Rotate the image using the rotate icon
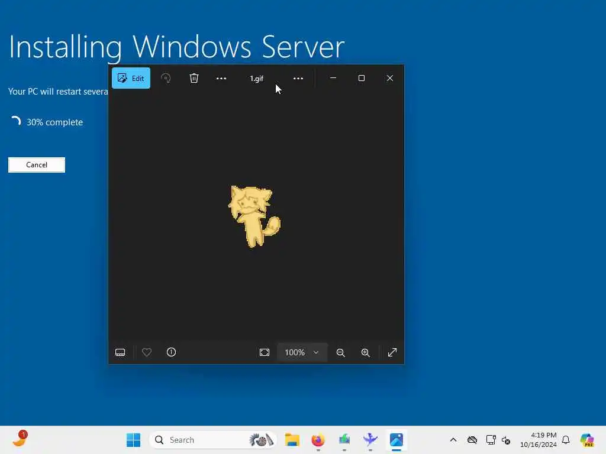 (x=166, y=79)
